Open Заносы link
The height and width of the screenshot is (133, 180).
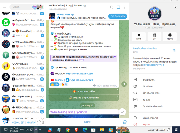[59, 80]
